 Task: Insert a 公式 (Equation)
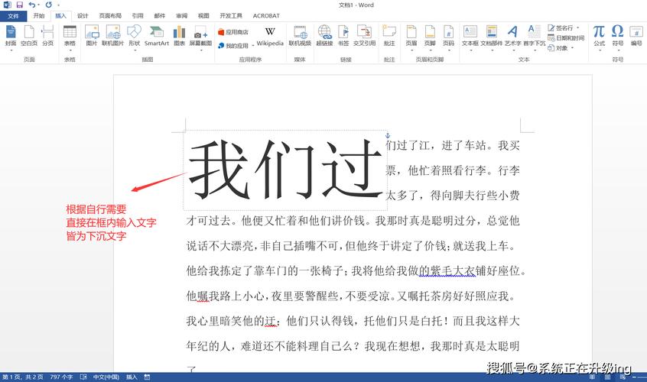click(599, 37)
